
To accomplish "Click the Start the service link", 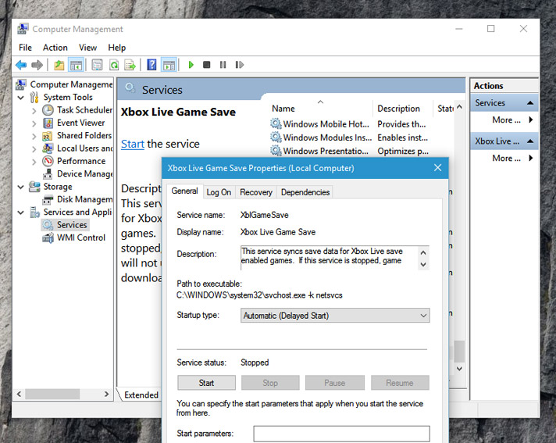I will 132,144.
